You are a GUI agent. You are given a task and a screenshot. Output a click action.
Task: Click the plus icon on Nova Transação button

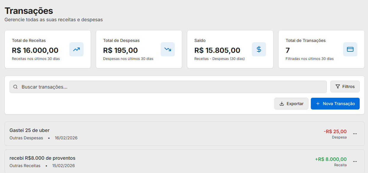coord(318,104)
